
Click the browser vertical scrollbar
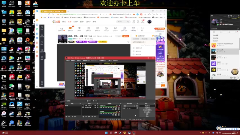166,24
